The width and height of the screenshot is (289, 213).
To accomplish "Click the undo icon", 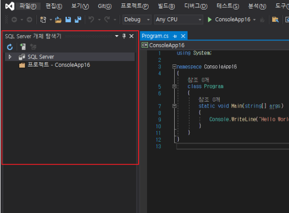I will pyautogui.click(x=92, y=19).
